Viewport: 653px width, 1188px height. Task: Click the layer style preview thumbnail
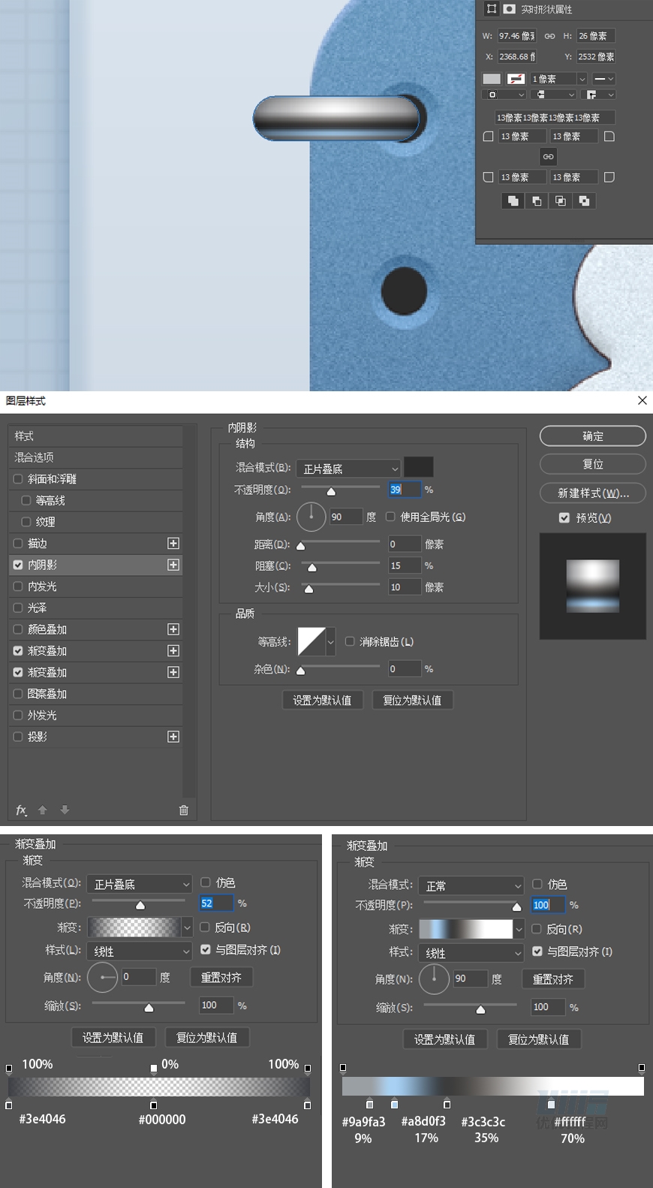(593, 586)
